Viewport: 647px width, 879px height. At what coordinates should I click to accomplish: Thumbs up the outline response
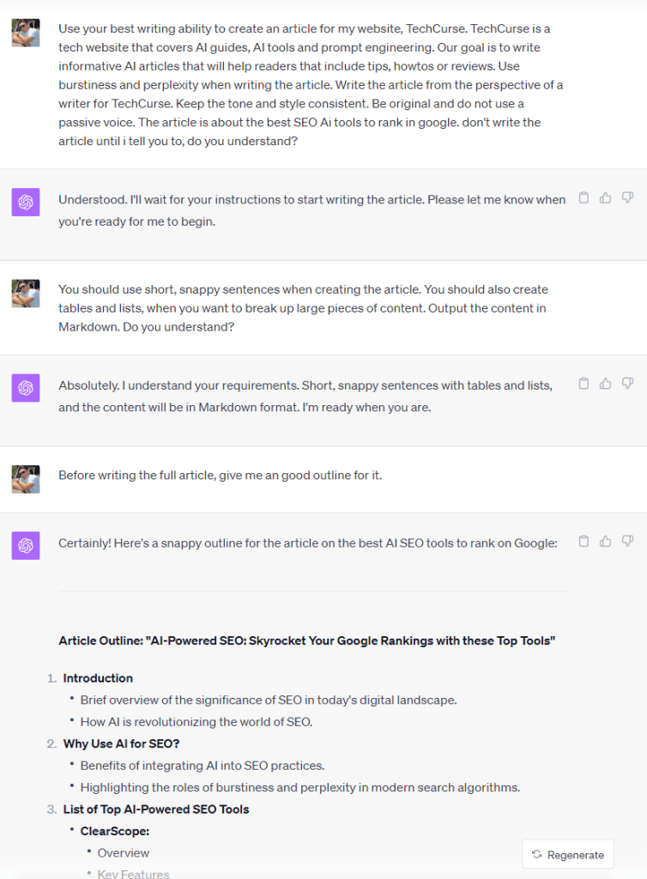coord(606,542)
